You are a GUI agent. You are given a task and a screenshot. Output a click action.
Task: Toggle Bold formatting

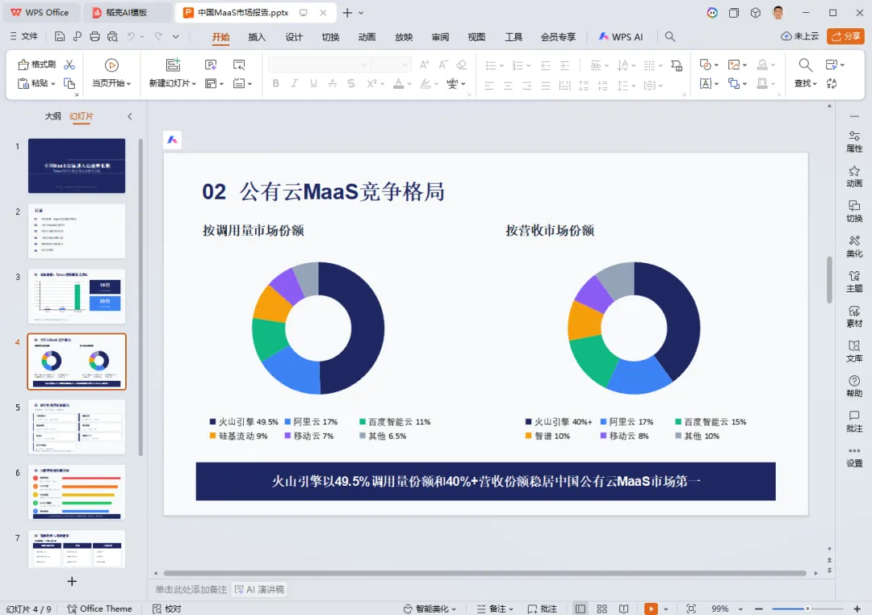pos(276,83)
